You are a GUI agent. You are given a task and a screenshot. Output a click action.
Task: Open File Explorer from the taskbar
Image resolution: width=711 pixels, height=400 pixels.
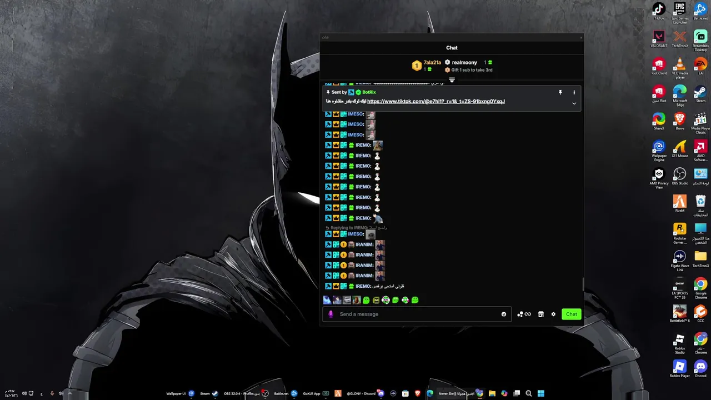(492, 393)
